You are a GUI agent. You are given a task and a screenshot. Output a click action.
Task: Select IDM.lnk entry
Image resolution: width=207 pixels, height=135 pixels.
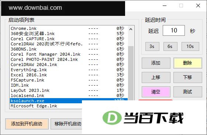(69, 85)
